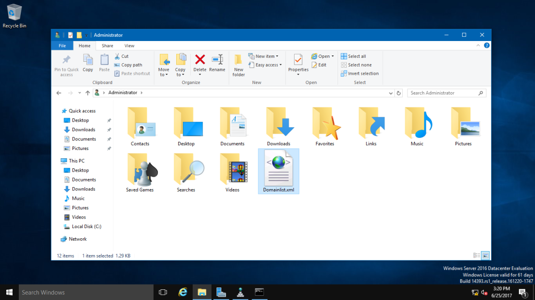Cut the selected item

[x=122, y=56]
